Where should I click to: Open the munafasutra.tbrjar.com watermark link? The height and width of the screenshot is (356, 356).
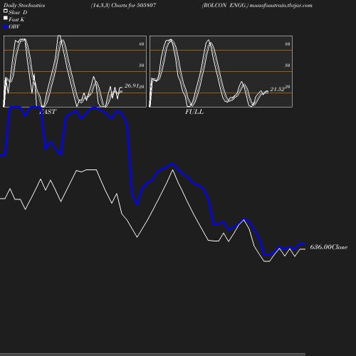281,6
